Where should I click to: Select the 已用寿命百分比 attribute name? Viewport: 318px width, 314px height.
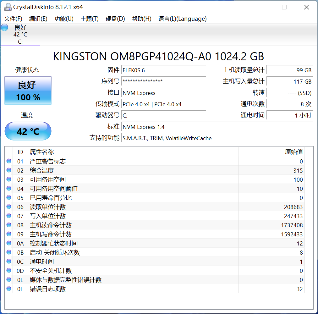coord(51,198)
